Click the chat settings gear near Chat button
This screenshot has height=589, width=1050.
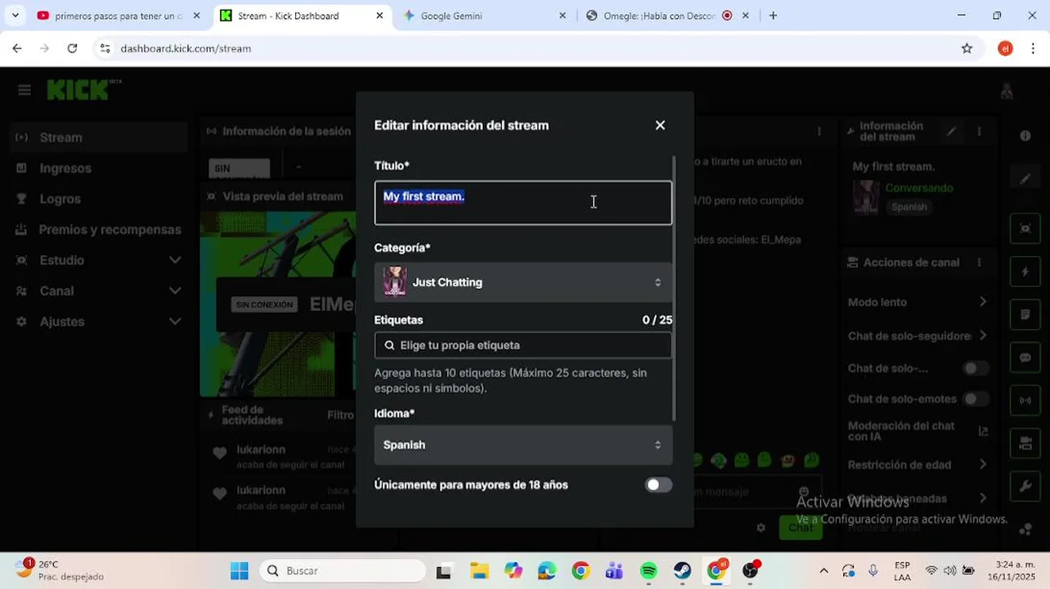pos(761,528)
